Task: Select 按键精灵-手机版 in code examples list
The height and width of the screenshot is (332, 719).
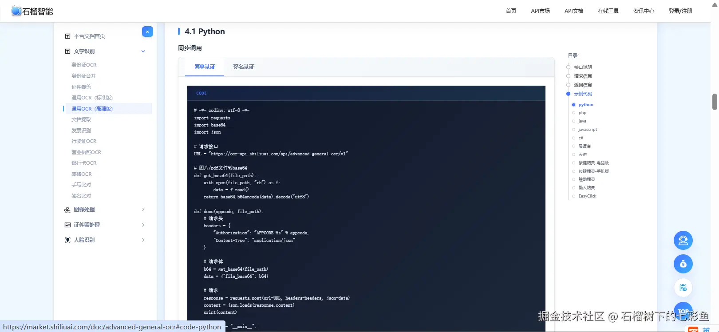Action: (593, 171)
